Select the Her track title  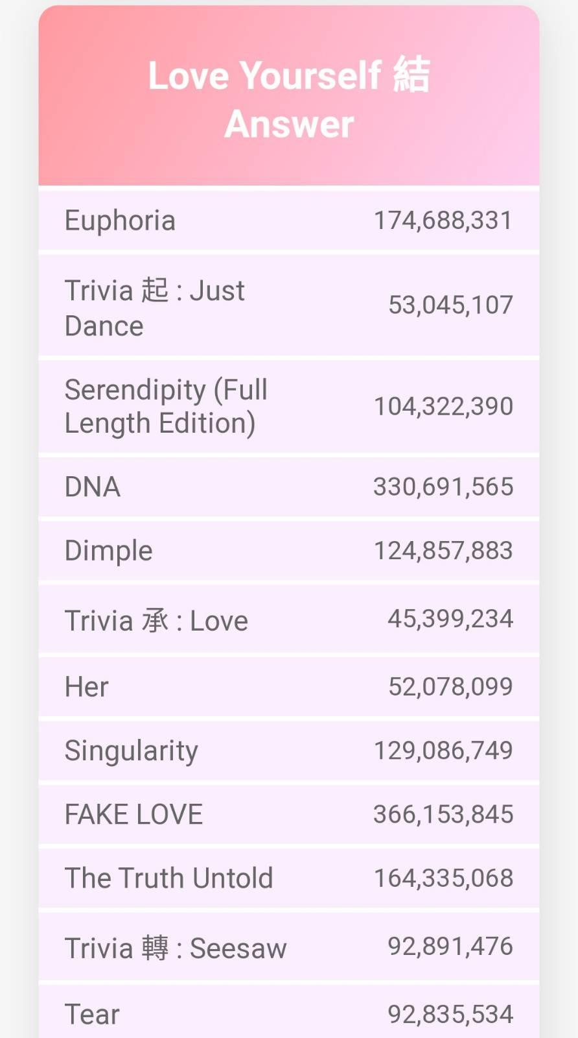[87, 686]
